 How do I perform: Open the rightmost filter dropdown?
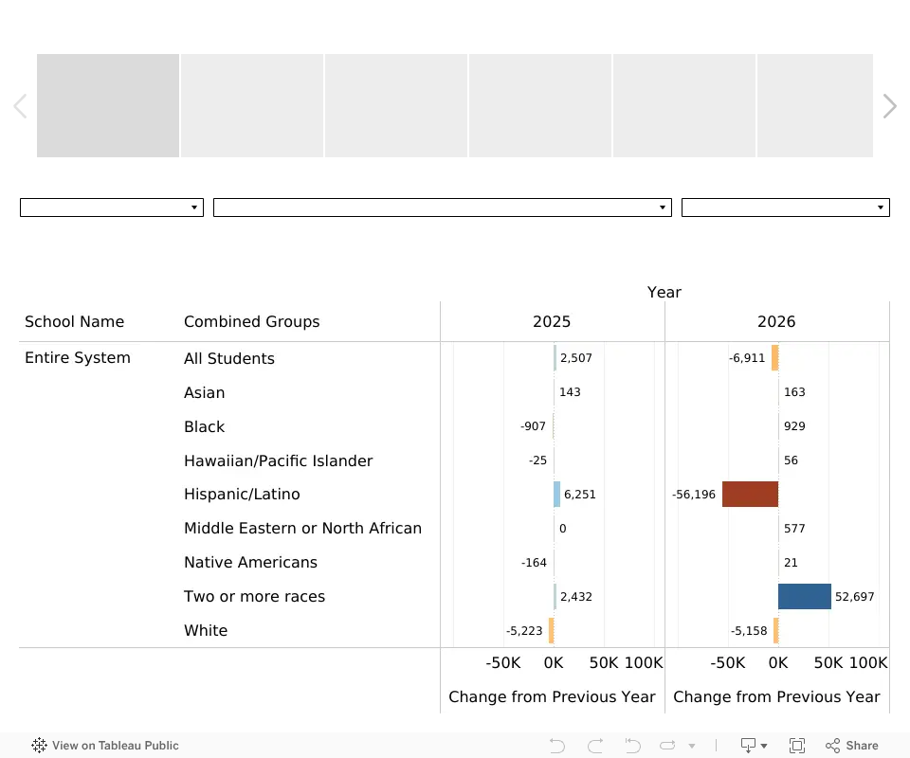point(785,208)
